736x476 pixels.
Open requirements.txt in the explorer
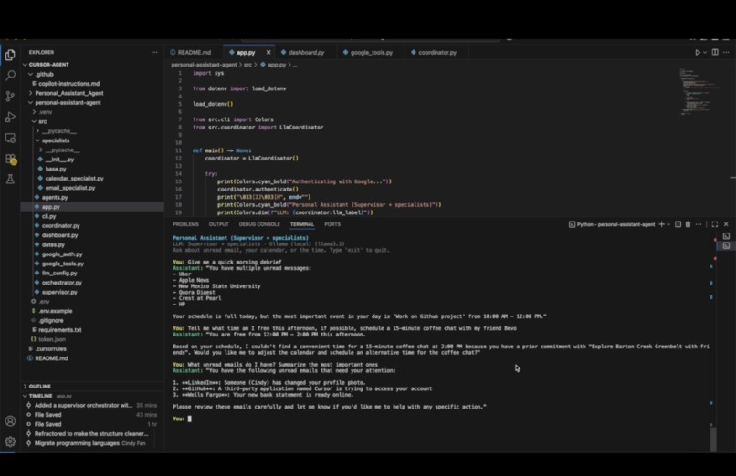coord(59,330)
